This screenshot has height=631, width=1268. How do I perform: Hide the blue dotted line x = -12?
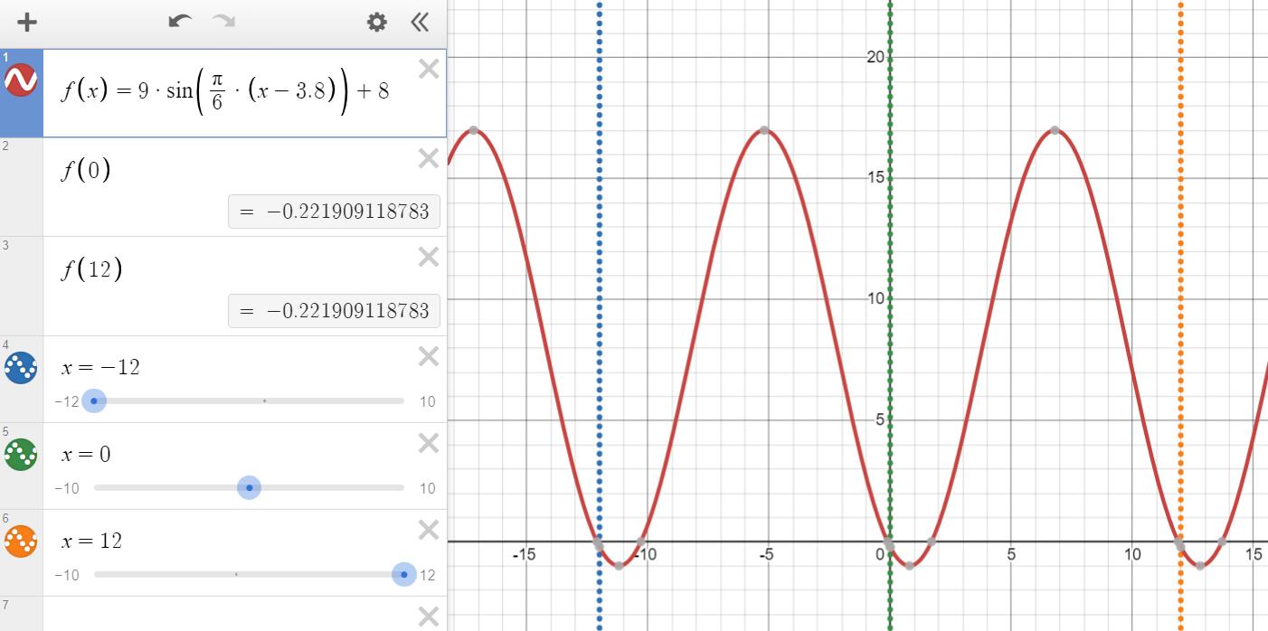[21, 368]
